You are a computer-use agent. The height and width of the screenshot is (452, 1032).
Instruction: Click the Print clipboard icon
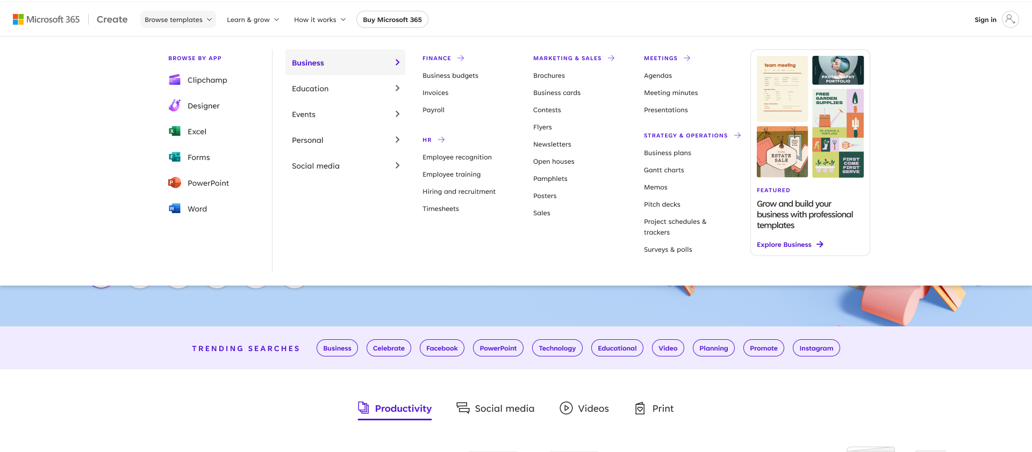point(640,408)
